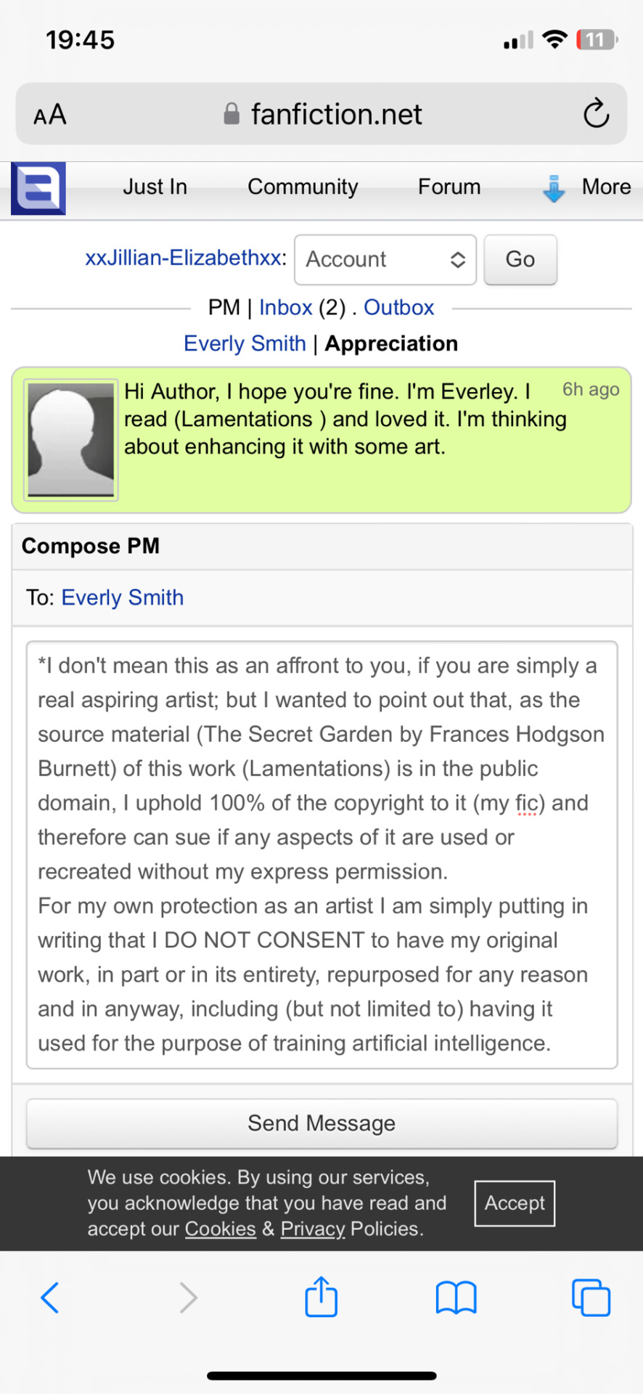
Task: Open the AA reader text-size menu
Action: point(50,115)
